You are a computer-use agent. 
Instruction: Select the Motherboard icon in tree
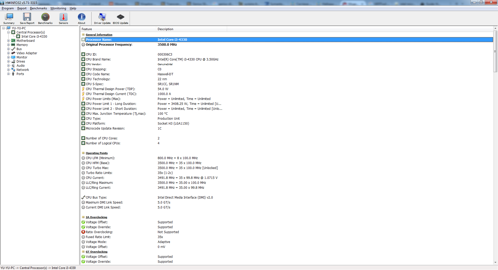click(x=13, y=40)
